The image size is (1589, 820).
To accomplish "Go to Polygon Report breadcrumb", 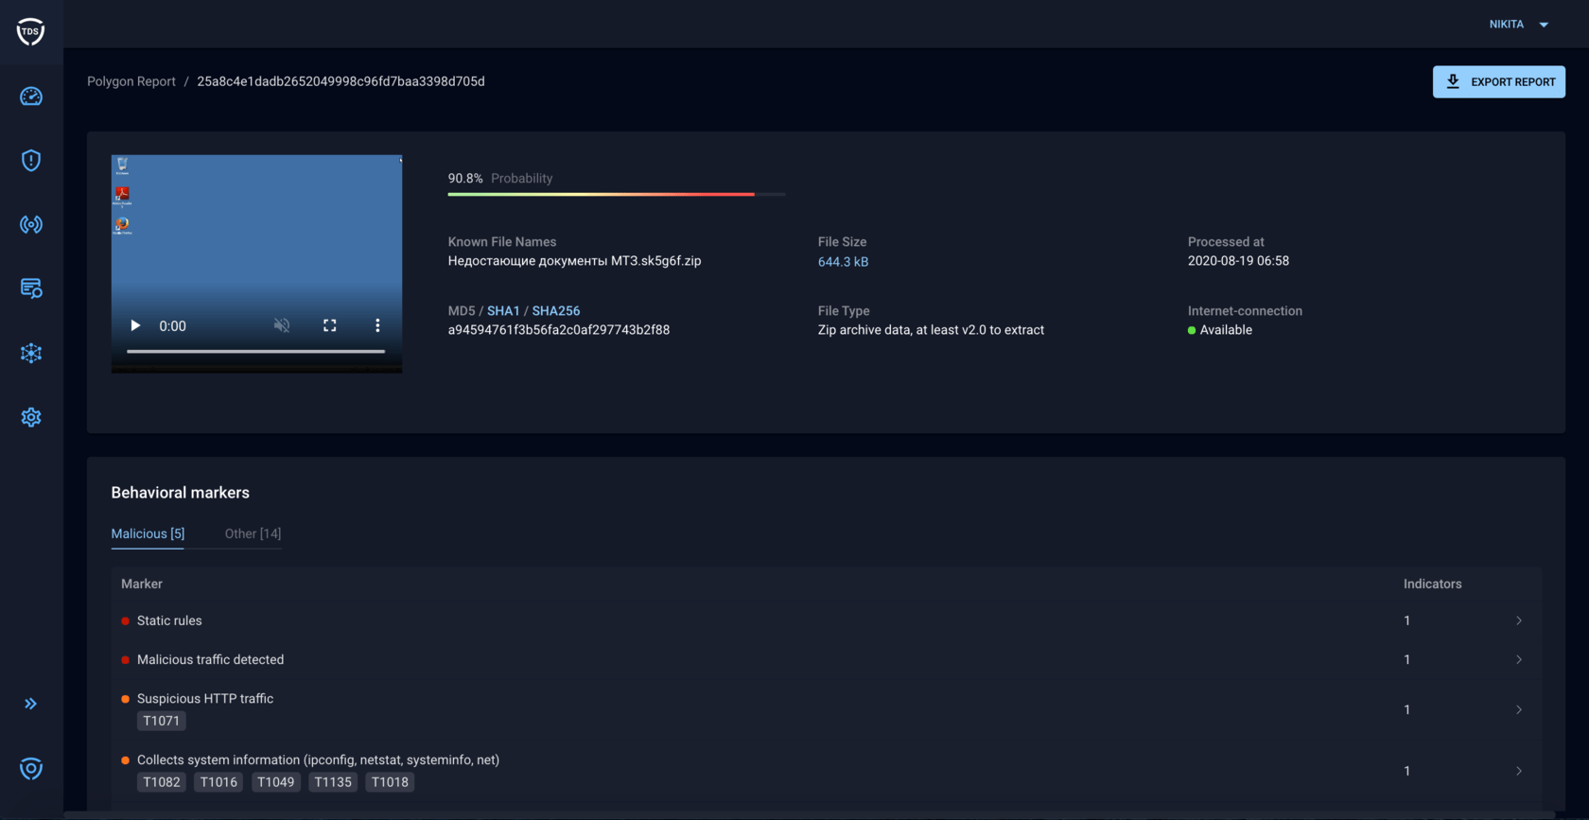I will coord(131,81).
